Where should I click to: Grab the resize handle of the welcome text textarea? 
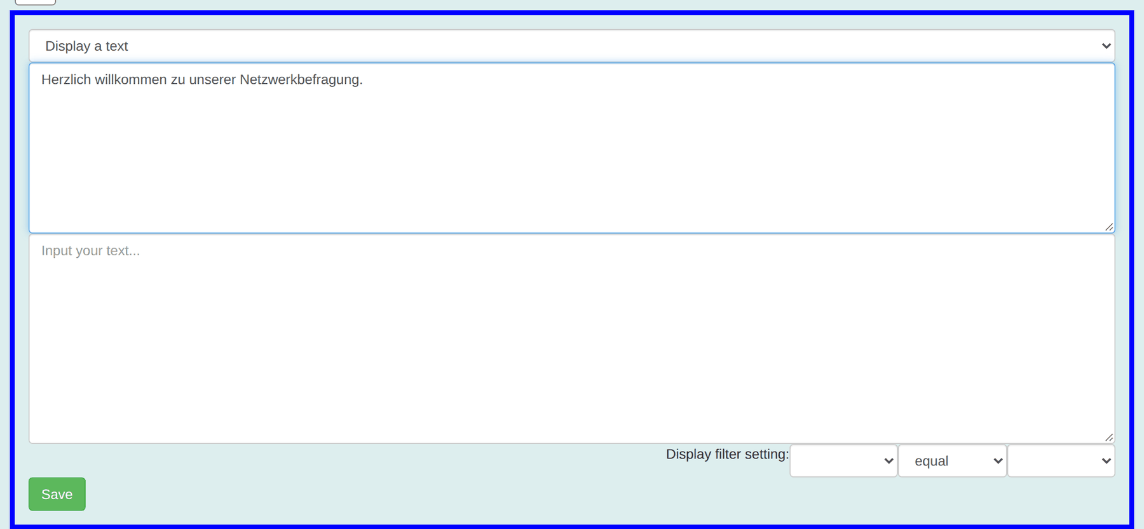1108,227
